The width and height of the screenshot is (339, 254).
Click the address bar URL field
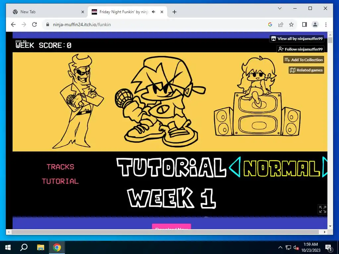click(151, 24)
